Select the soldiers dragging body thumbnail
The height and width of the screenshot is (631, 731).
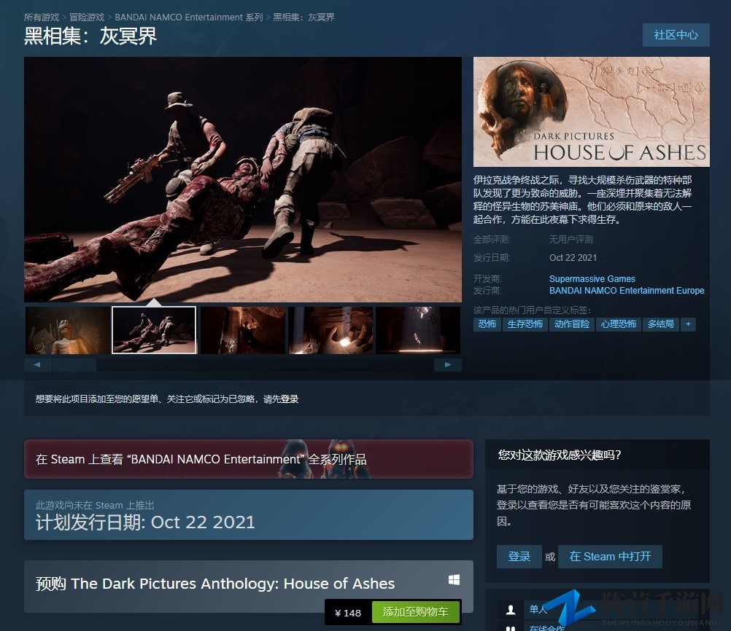pyautogui.click(x=155, y=330)
